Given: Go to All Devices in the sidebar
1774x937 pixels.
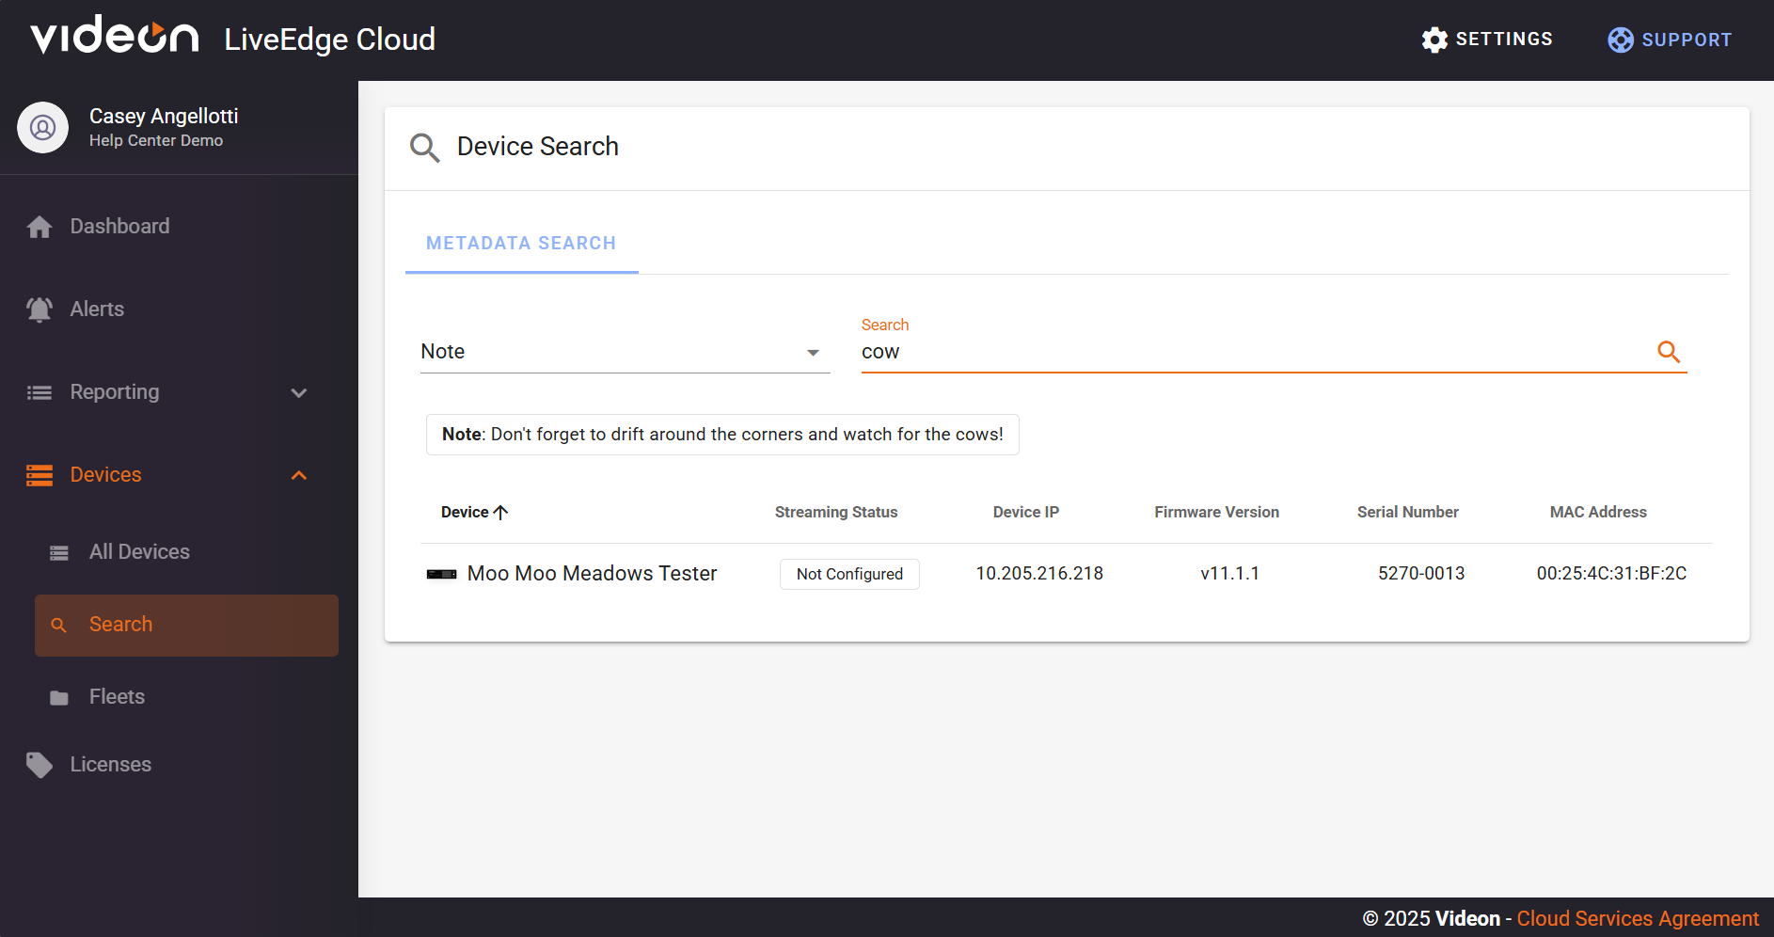Looking at the screenshot, I should click(139, 551).
